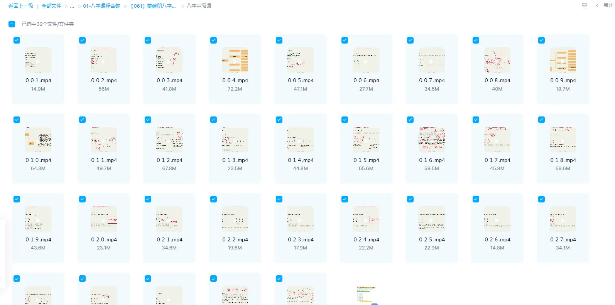The width and height of the screenshot is (615, 305).
Task: Open 全部文件 breadcrumb
Action: pos(52,6)
